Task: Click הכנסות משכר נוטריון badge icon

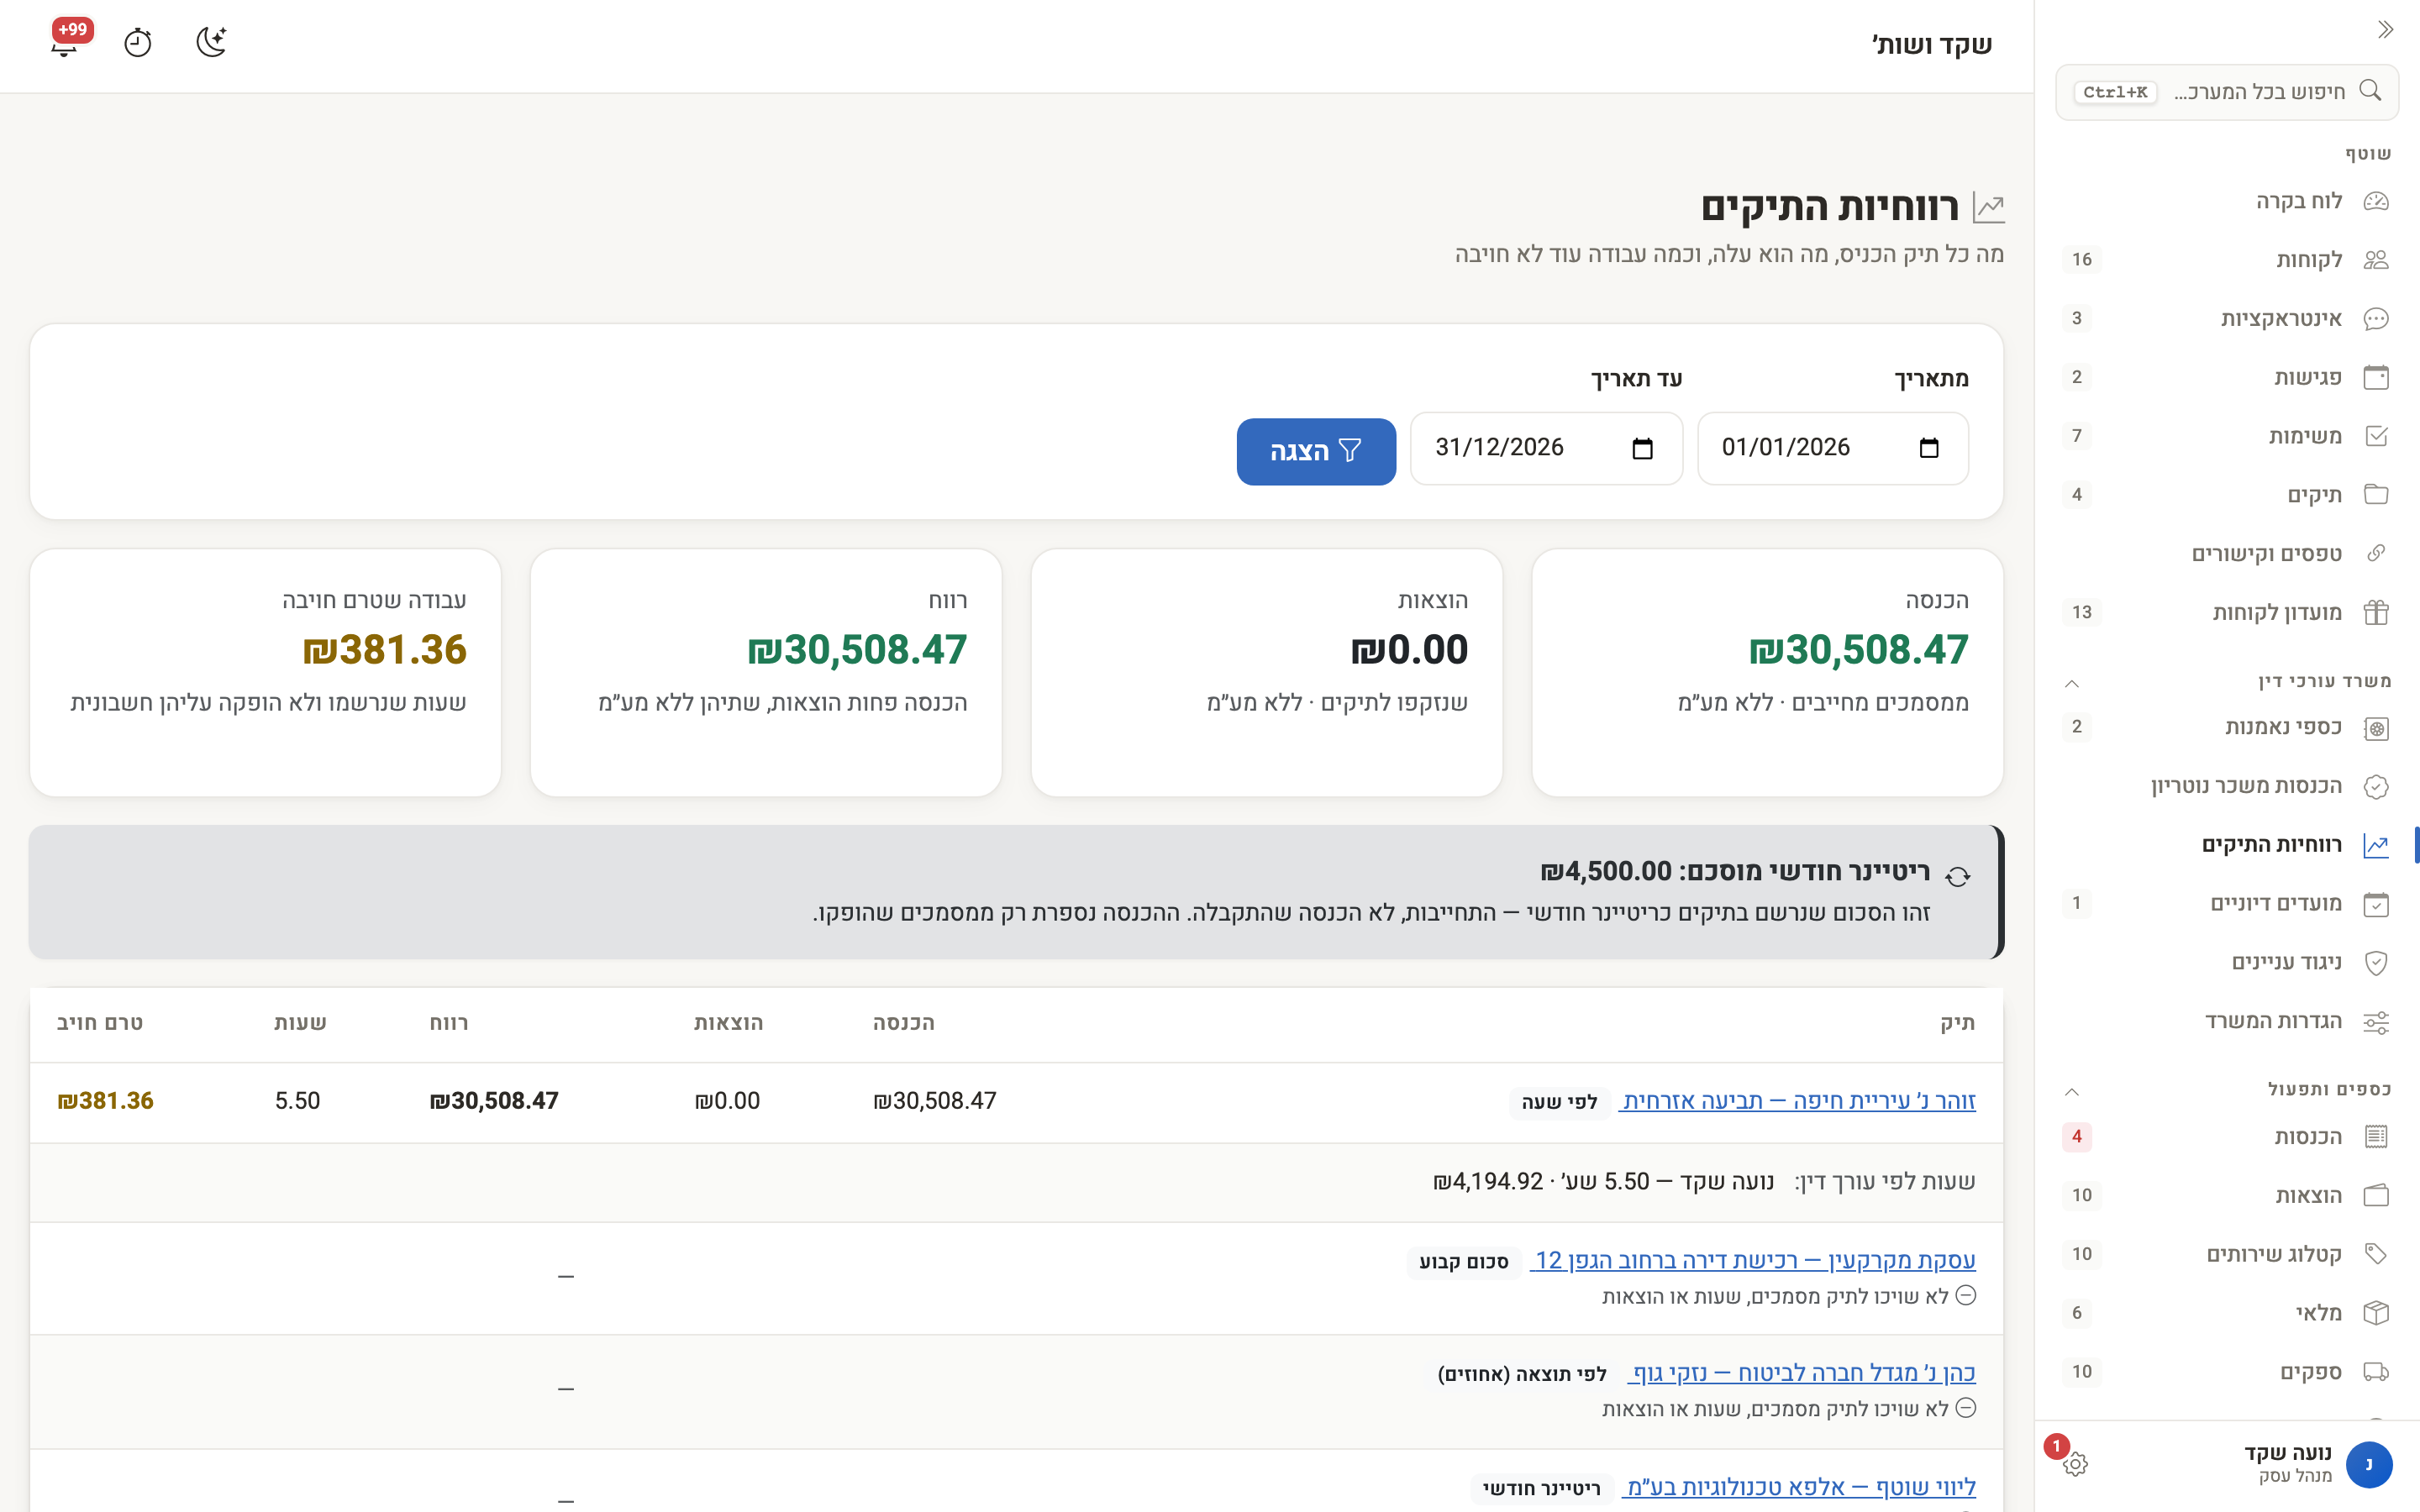Action: pyautogui.click(x=2376, y=786)
